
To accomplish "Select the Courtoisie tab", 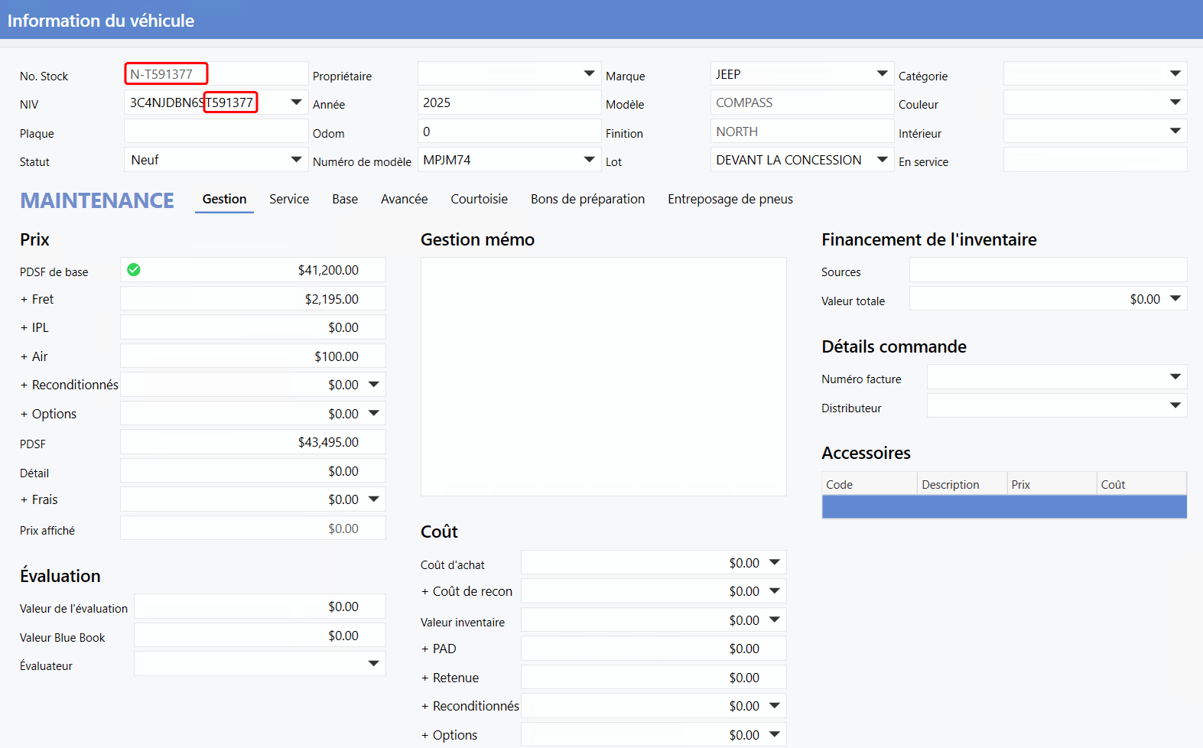I will coord(479,199).
